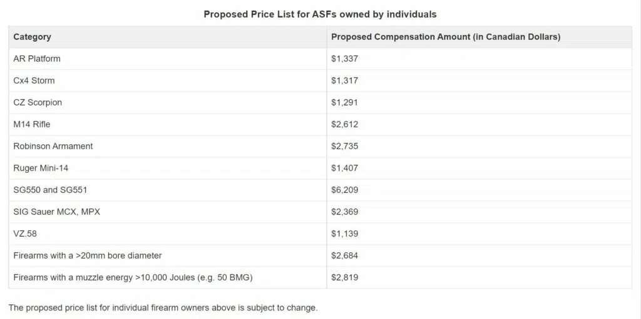Select the VZ.58 category cell
Screen dimensions: 641x319
click(168, 233)
